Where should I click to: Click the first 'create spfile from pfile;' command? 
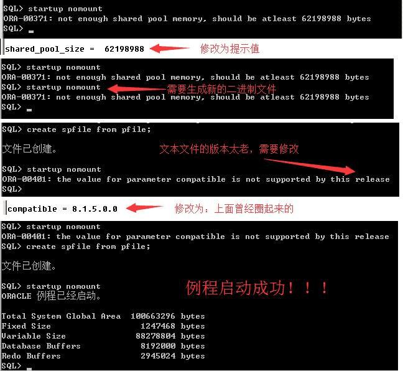[x=76, y=129]
